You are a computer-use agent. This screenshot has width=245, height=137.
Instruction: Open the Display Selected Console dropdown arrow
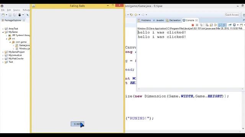[x=238, y=25]
